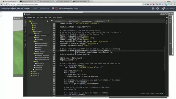Open the Cloud9 Window menu
Viewport: 176px width, 99px height.
59,17
